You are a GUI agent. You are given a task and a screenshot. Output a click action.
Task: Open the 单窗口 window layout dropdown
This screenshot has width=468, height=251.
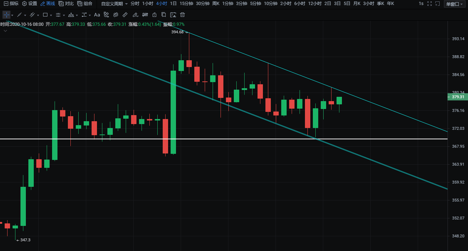(454, 4)
